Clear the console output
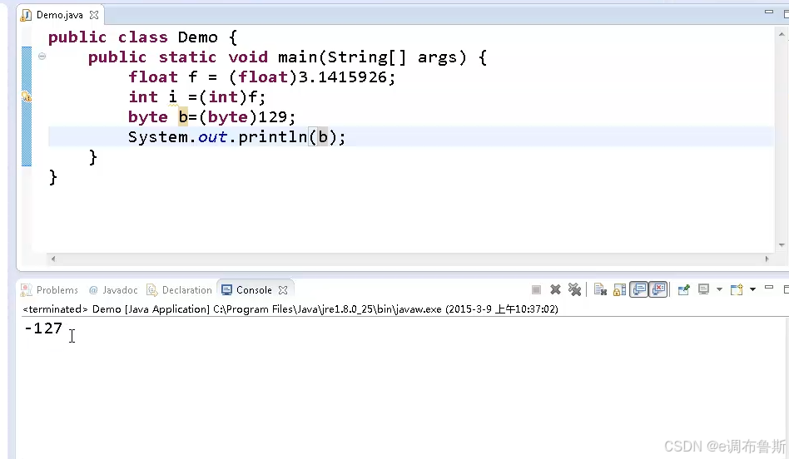This screenshot has width=789, height=459. click(600, 289)
